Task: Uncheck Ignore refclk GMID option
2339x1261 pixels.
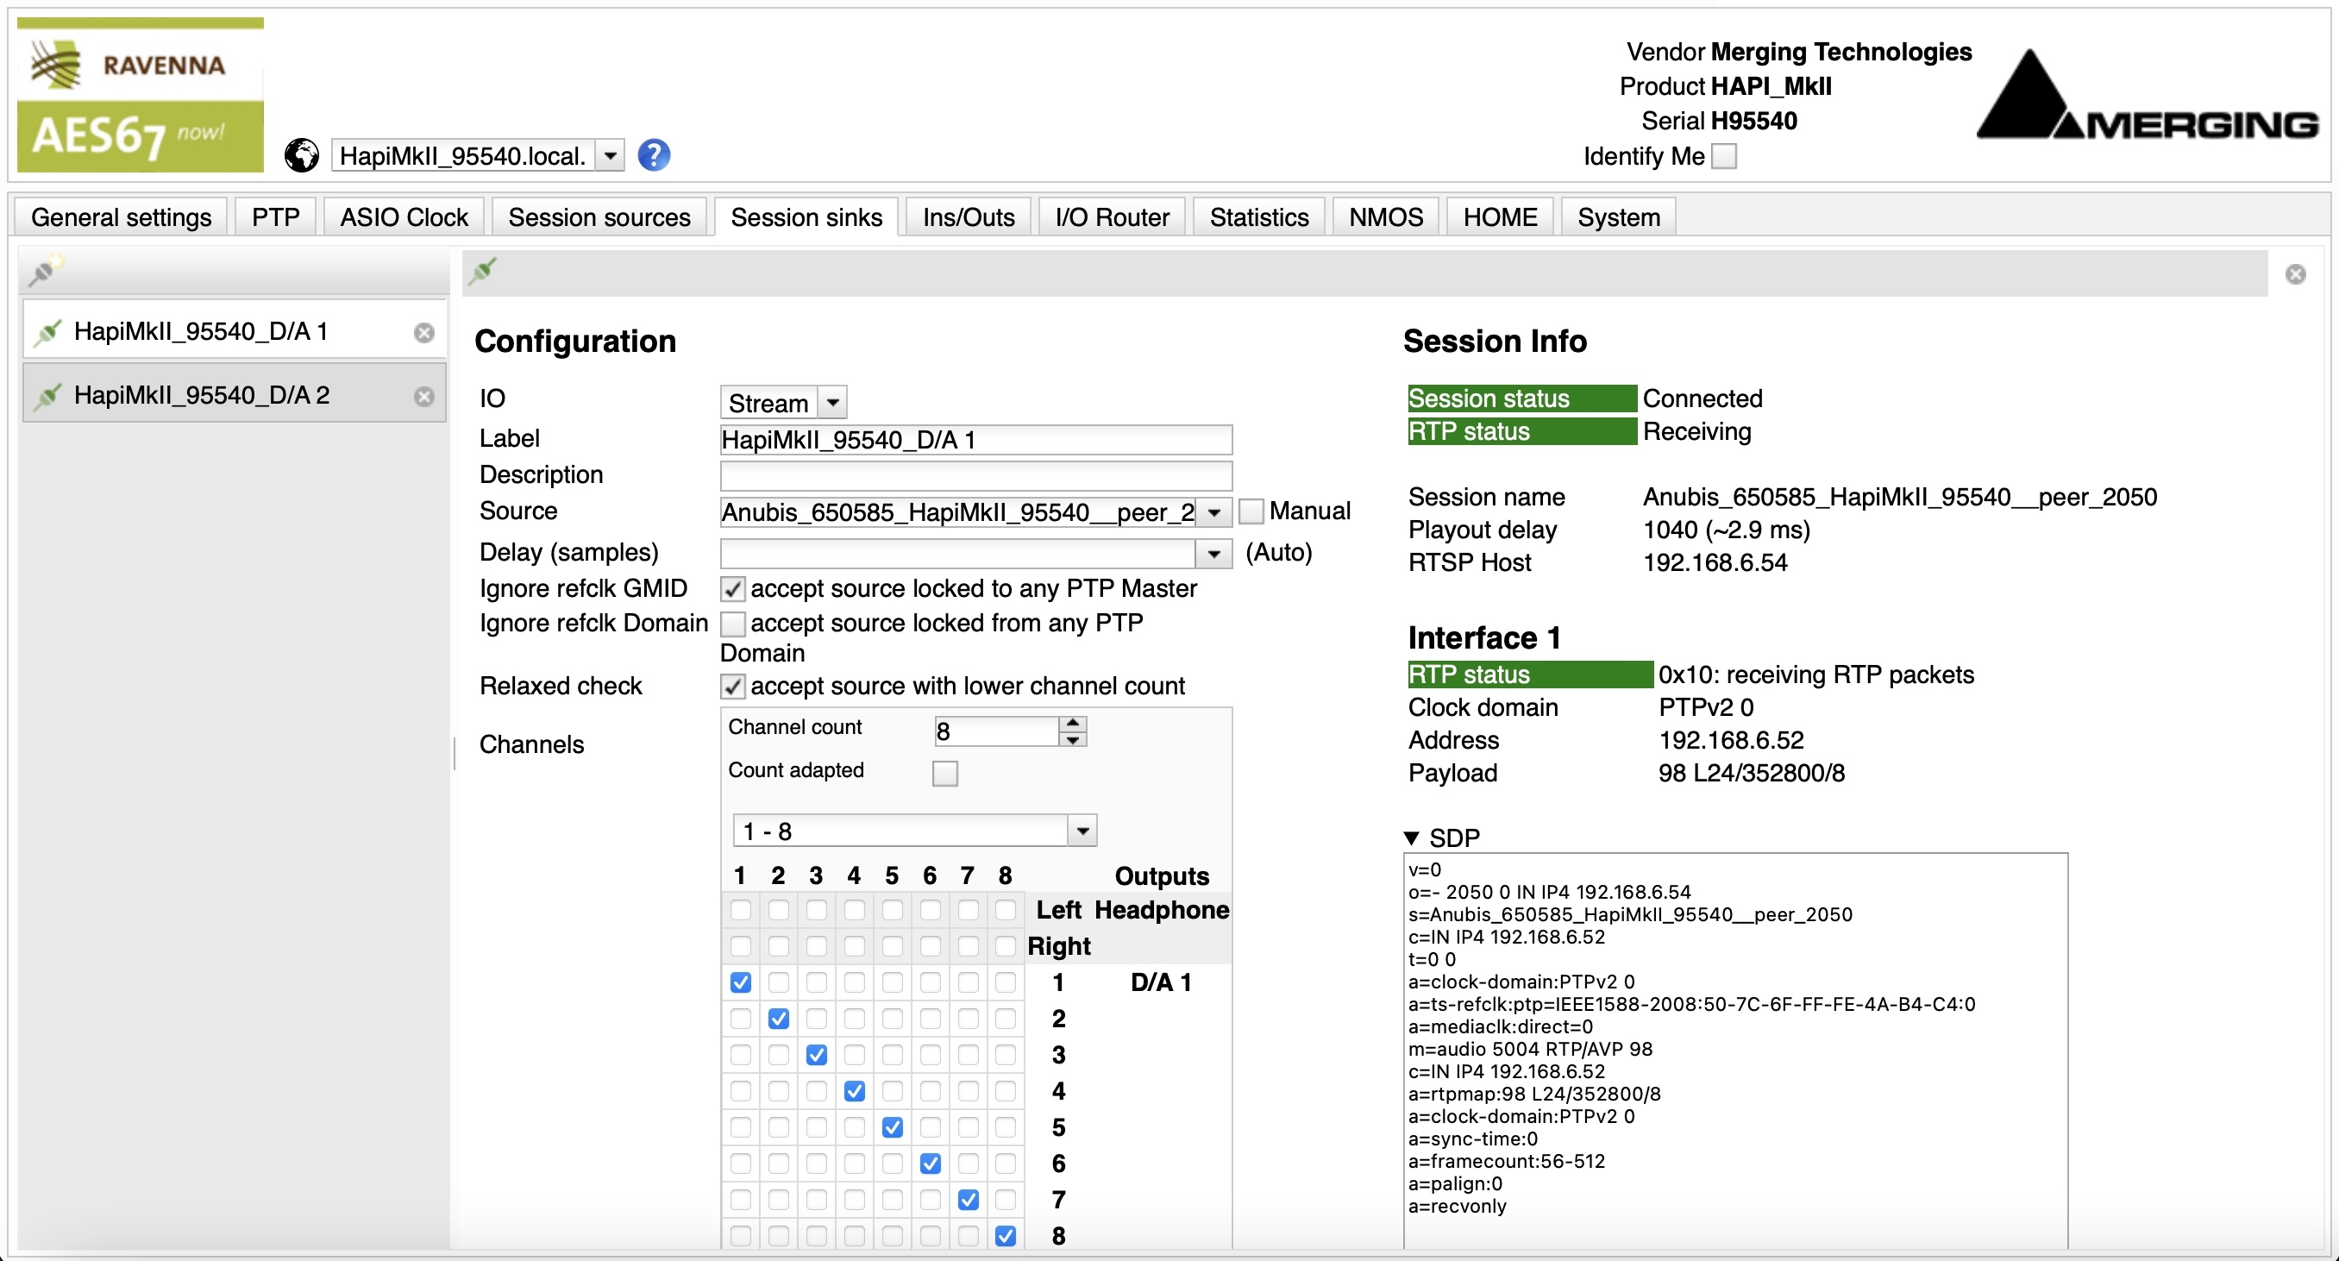Action: [733, 589]
